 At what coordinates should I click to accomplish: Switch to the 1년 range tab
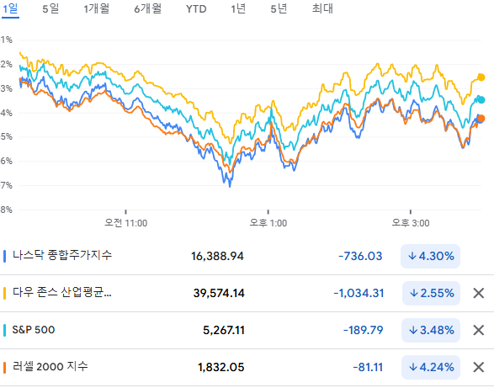238,8
